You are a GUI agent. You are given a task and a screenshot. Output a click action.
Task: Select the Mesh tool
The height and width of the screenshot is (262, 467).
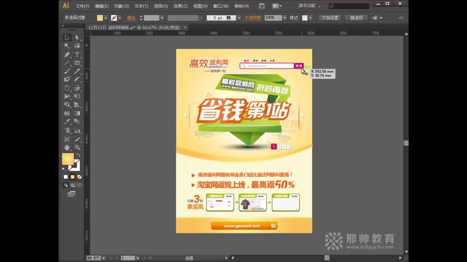click(67, 114)
